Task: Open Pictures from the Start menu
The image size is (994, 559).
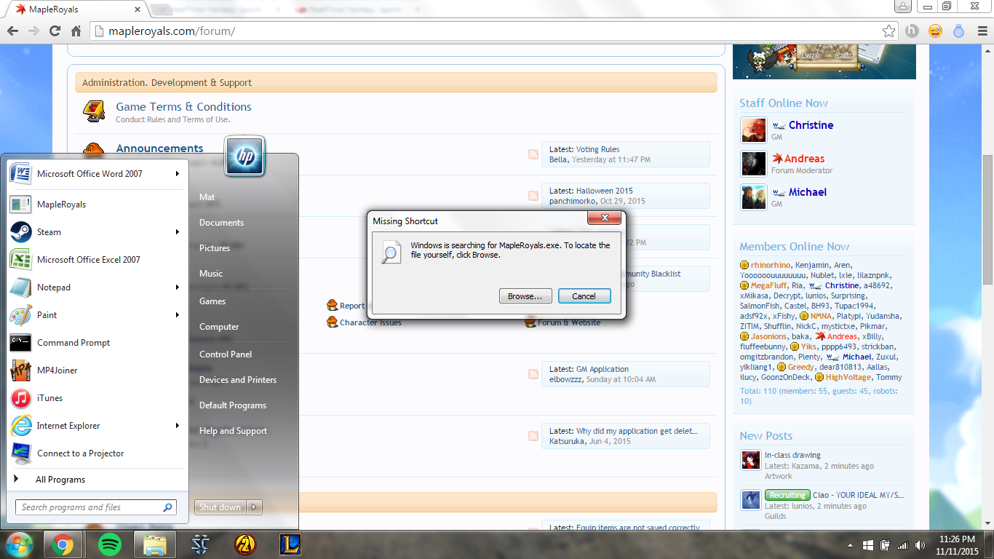Action: point(215,248)
